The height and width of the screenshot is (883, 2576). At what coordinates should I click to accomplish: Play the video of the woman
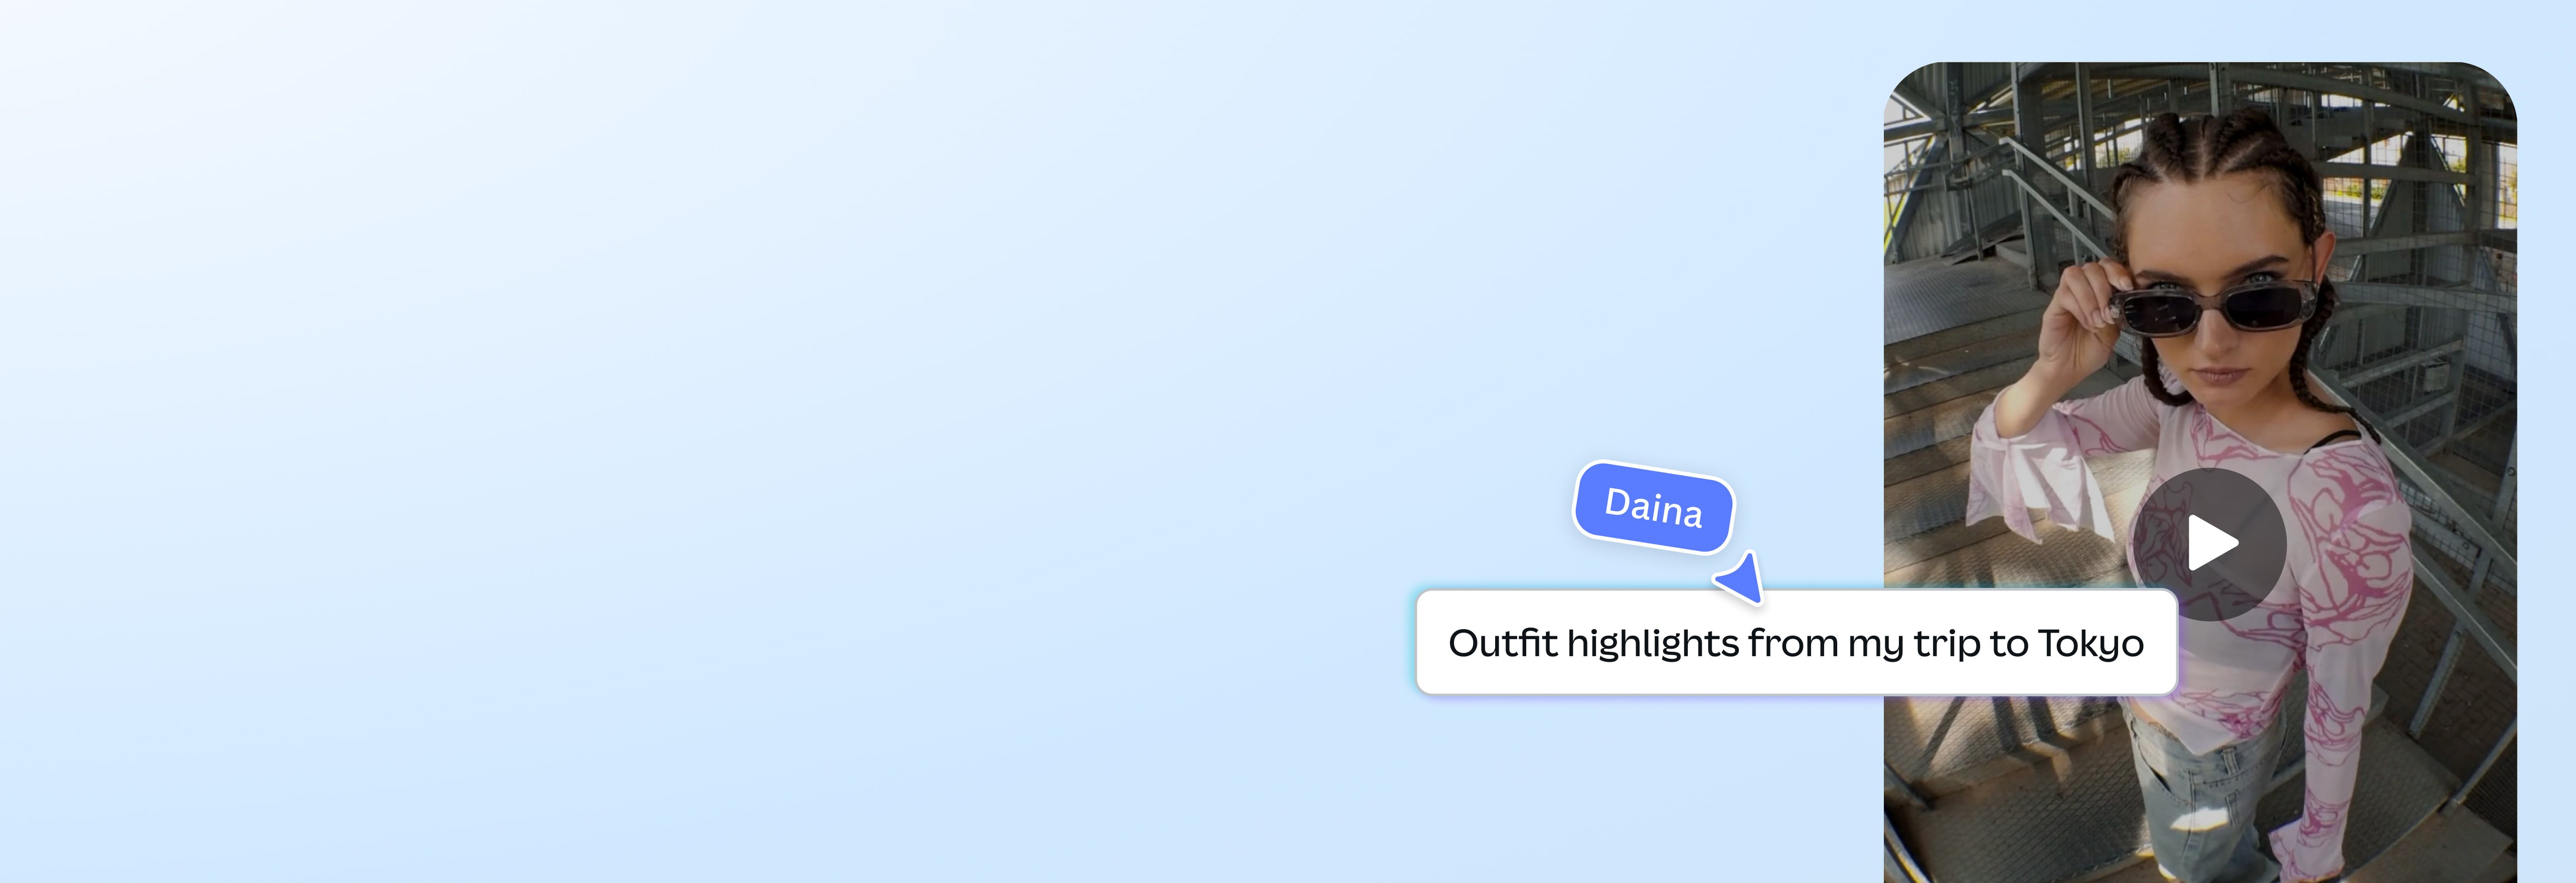pyautogui.click(x=2210, y=544)
